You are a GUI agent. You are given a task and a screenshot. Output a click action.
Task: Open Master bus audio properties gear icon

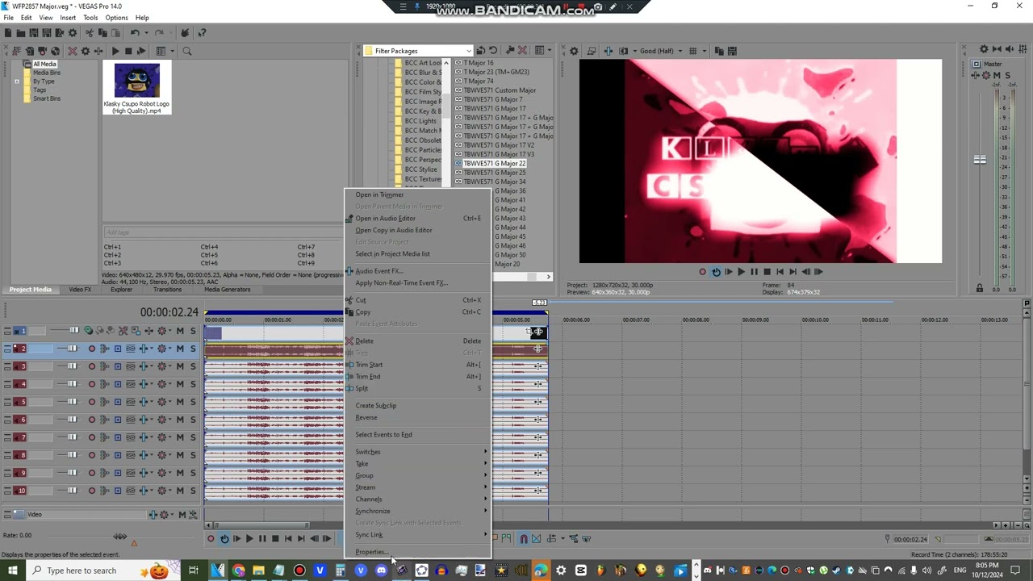(984, 50)
